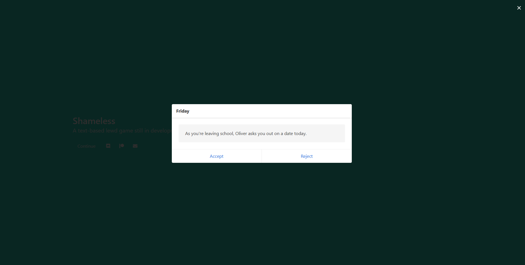Click the text-based lewd game subtitle

point(122,131)
